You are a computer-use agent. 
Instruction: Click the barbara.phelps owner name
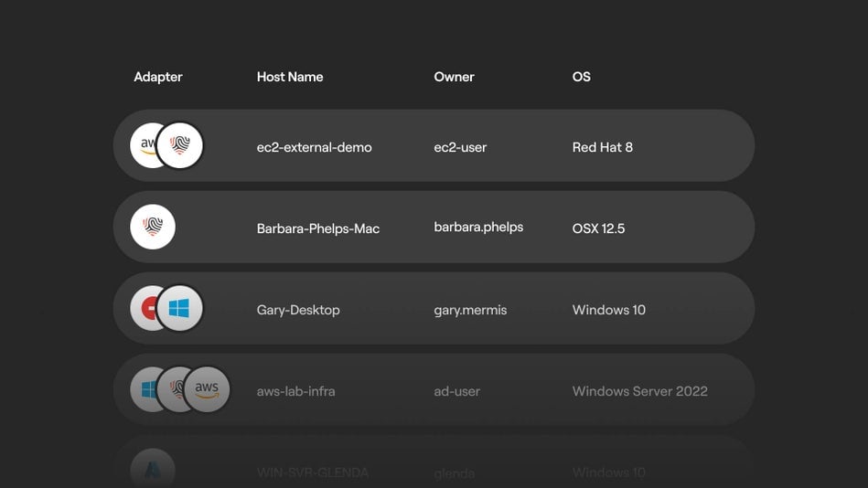coord(478,227)
